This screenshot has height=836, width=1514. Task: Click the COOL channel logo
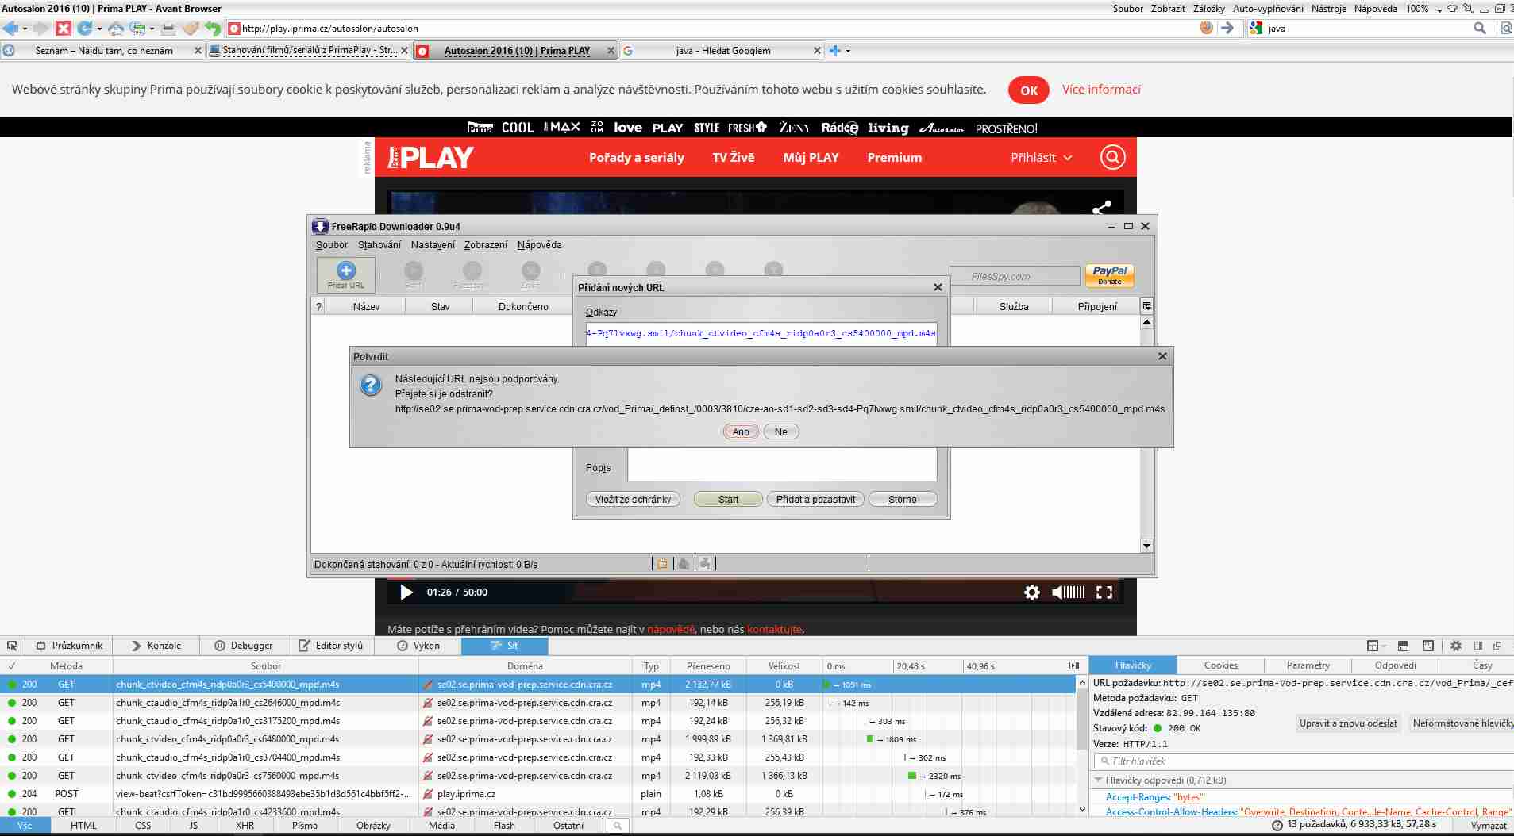pyautogui.click(x=517, y=128)
